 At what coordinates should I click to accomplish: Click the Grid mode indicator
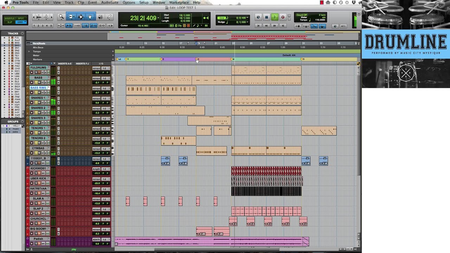(221, 18)
